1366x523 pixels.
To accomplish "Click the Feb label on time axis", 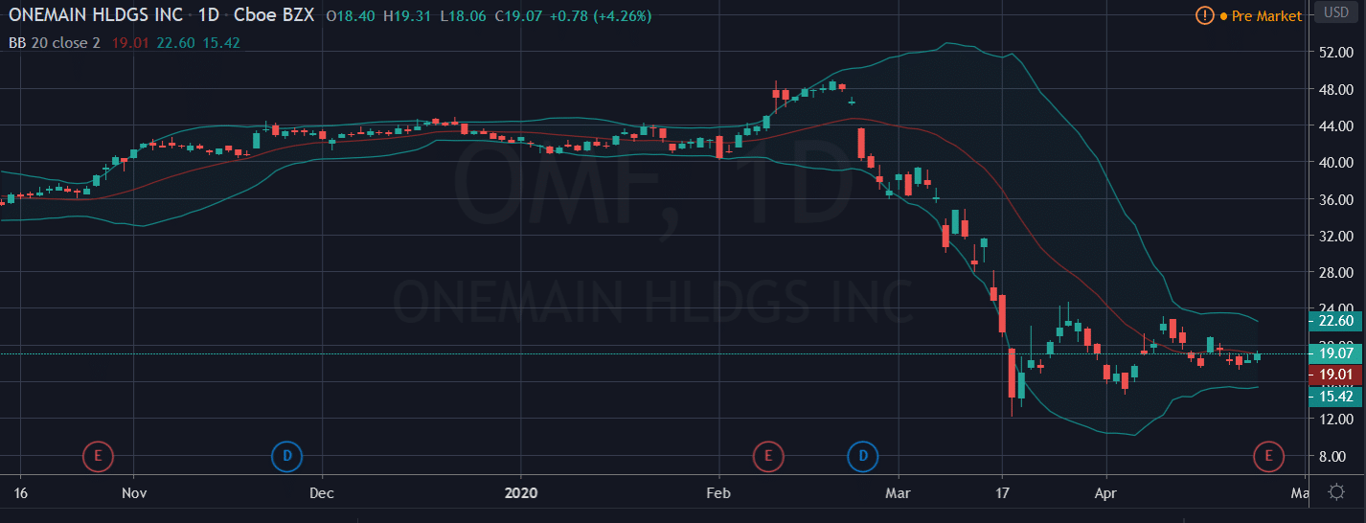I will pos(717,493).
